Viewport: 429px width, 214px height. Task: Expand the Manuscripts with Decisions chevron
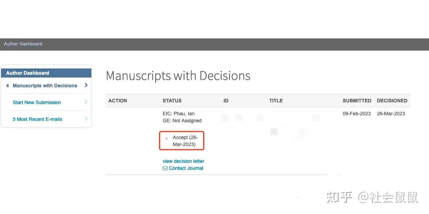(86, 85)
